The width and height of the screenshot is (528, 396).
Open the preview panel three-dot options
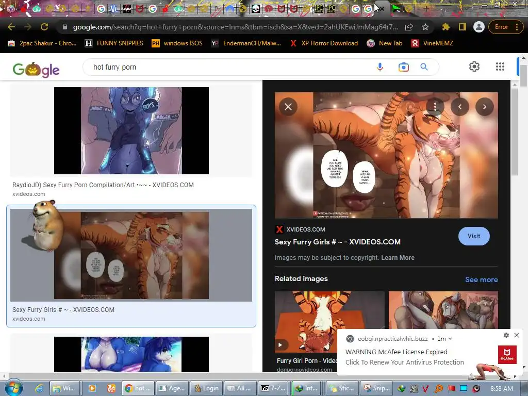435,107
